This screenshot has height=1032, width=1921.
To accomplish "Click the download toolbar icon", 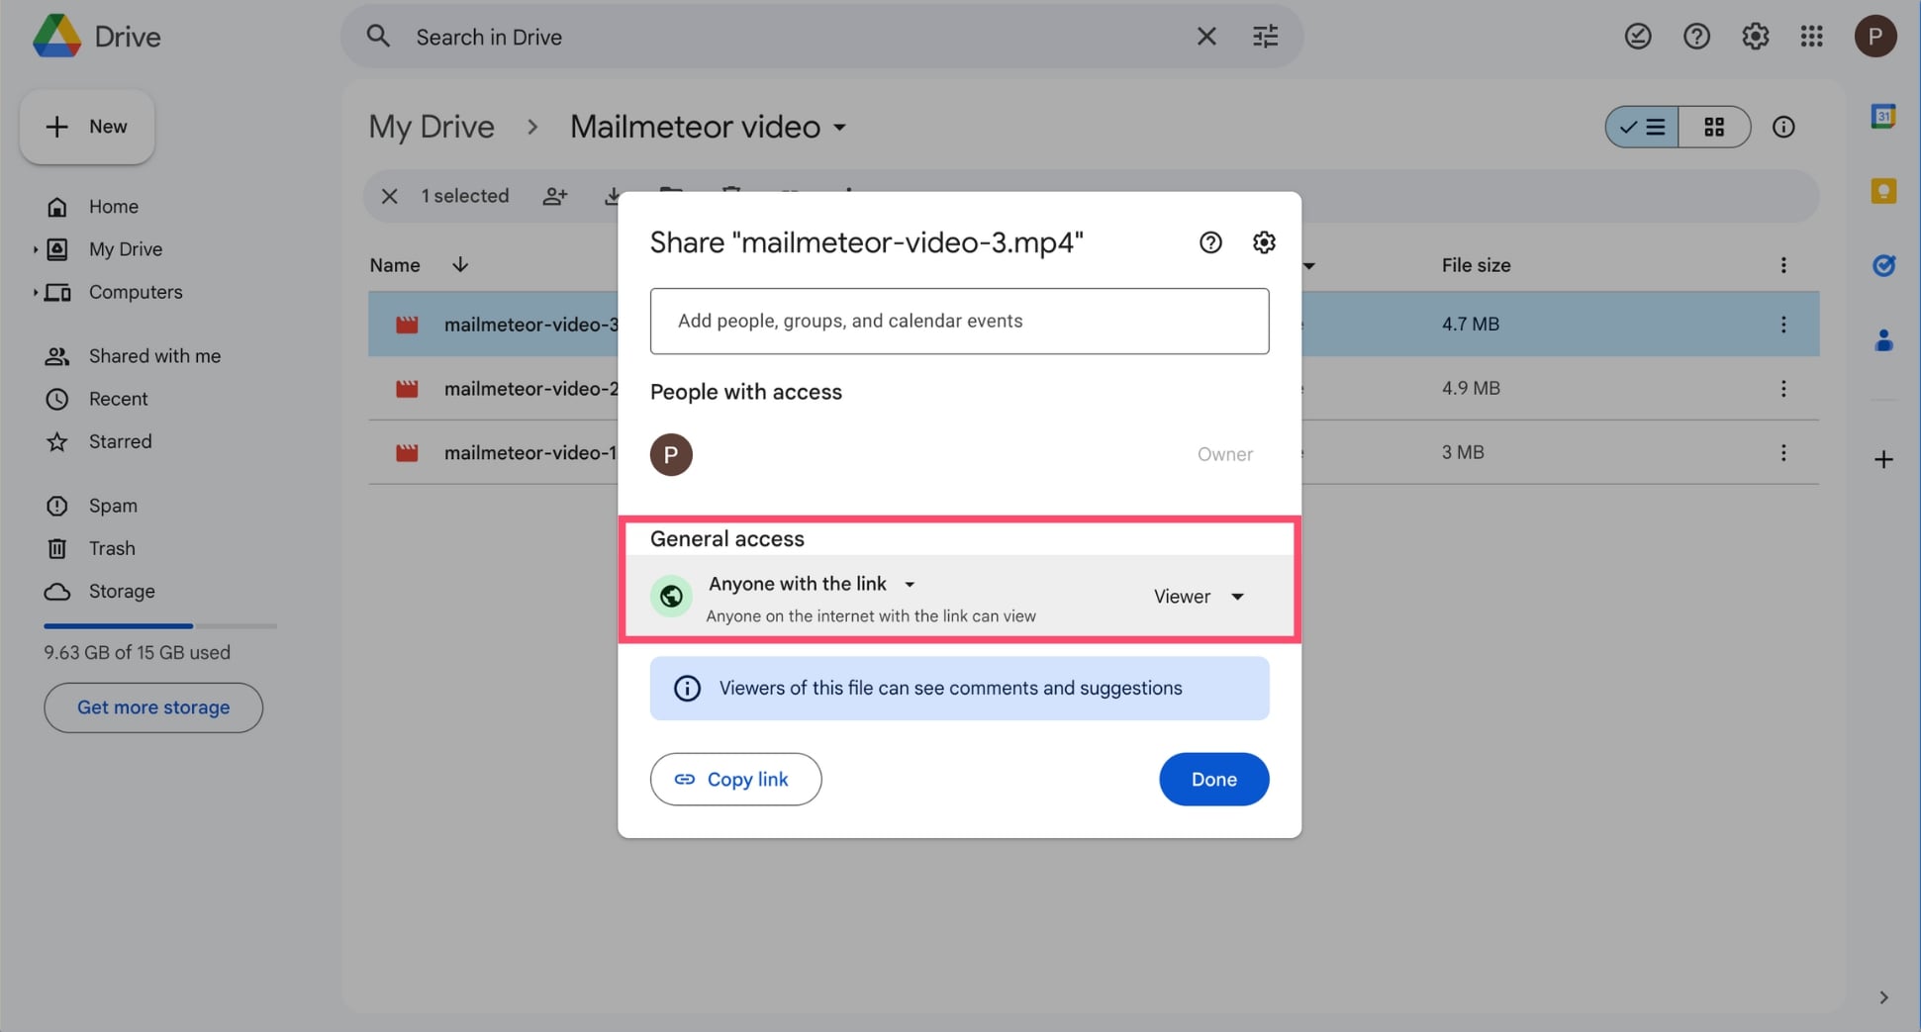I will coord(613,196).
